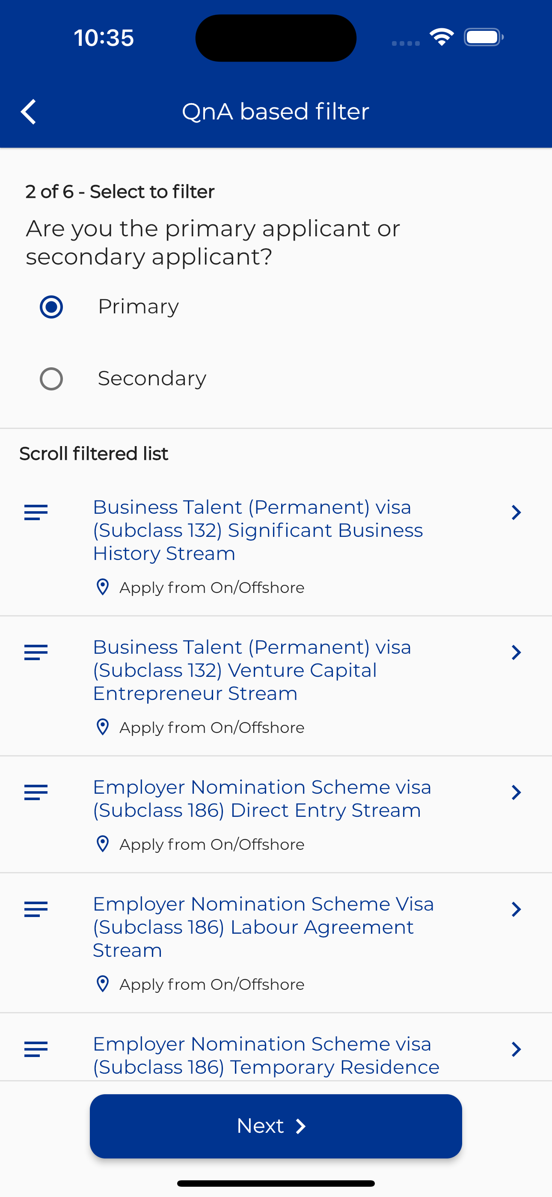
Task: Select the Primary radio button
Action: [51, 307]
